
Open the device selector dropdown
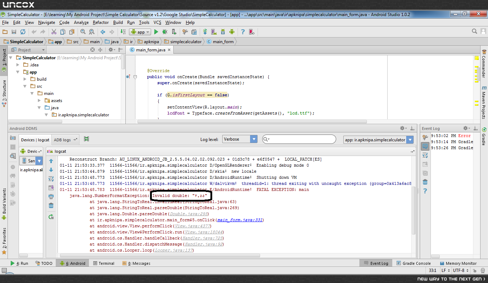pyautogui.click(x=31, y=161)
